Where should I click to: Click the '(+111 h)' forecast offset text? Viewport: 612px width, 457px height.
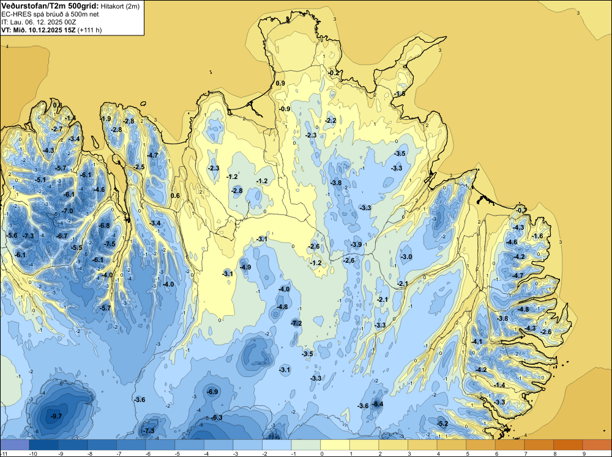(x=90, y=30)
